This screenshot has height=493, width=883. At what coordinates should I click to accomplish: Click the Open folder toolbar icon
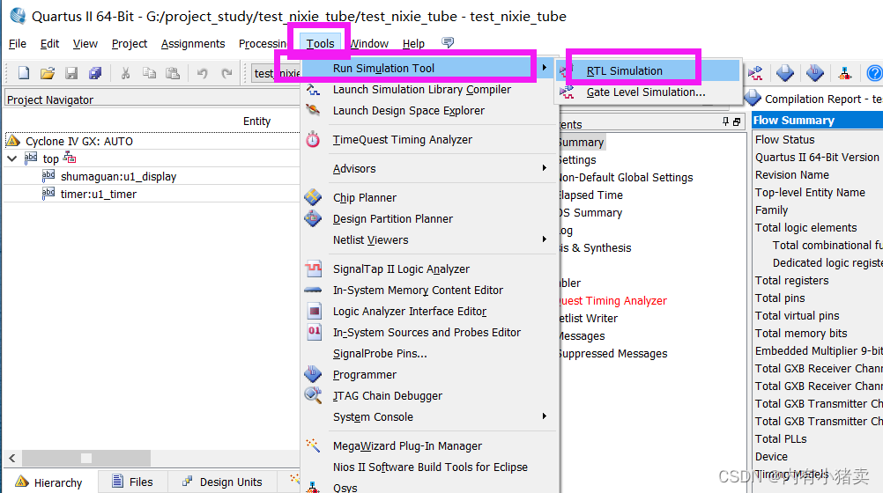point(48,72)
